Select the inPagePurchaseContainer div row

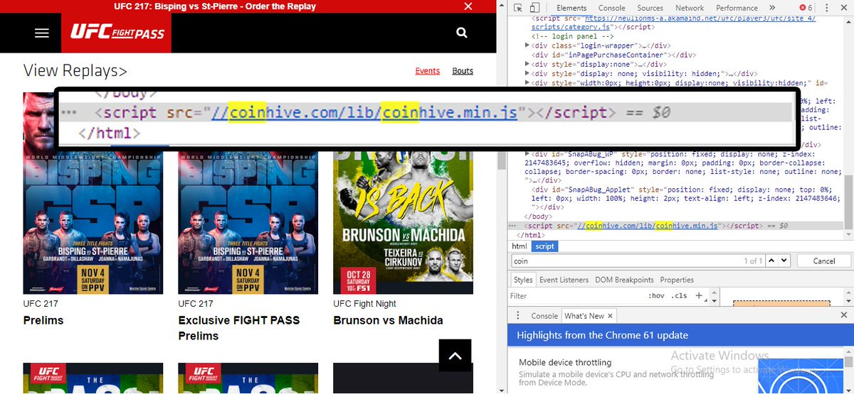(x=614, y=55)
